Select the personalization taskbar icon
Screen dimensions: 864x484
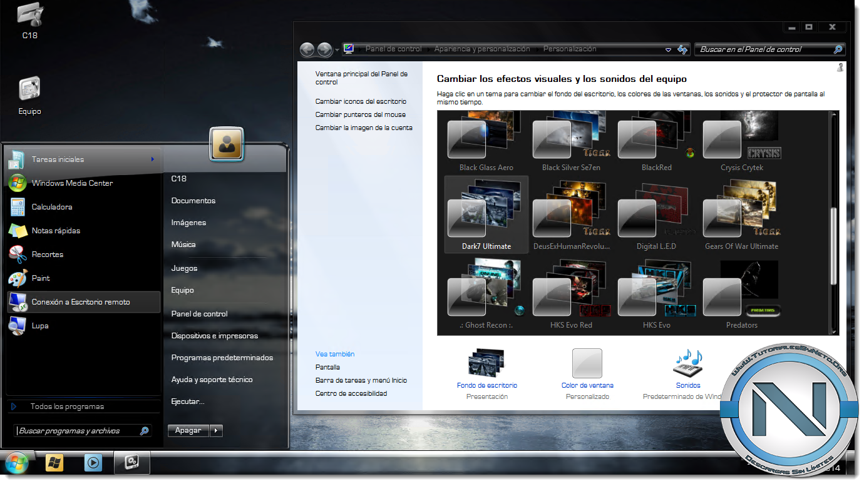point(132,463)
